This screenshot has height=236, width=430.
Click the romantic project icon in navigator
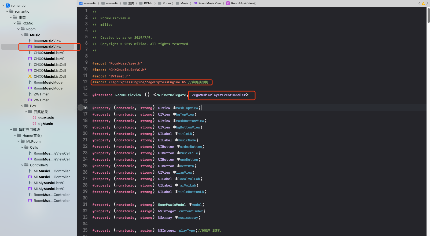[8, 5]
